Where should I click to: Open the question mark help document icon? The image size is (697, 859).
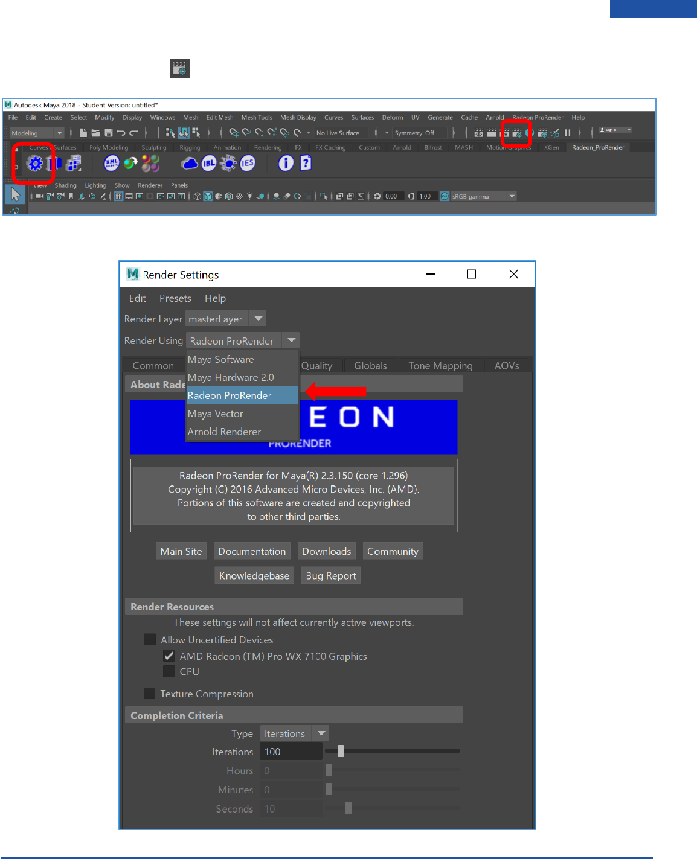coord(306,163)
